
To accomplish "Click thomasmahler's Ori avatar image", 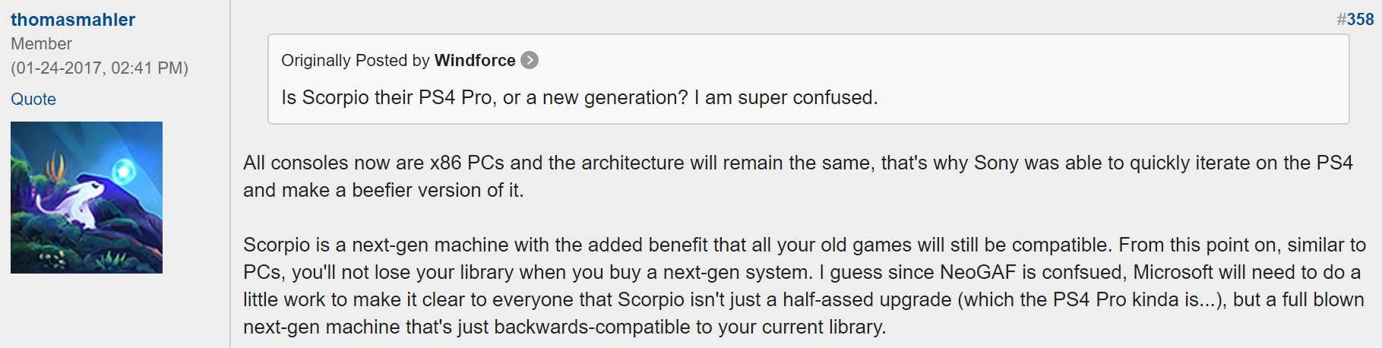I will tap(87, 198).
